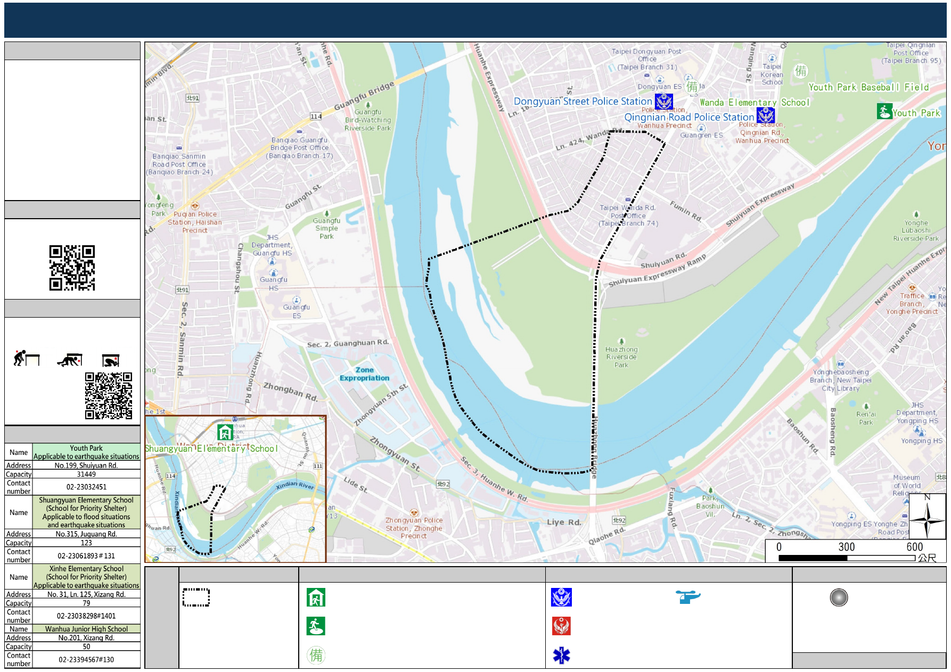Select address 'No. 31, Ln. 125, Xizang Rd.'
The image size is (951, 672).
tap(86, 594)
